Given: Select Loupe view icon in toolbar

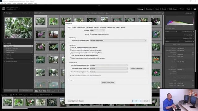Looking at the screenshot, I should pos(41,91).
